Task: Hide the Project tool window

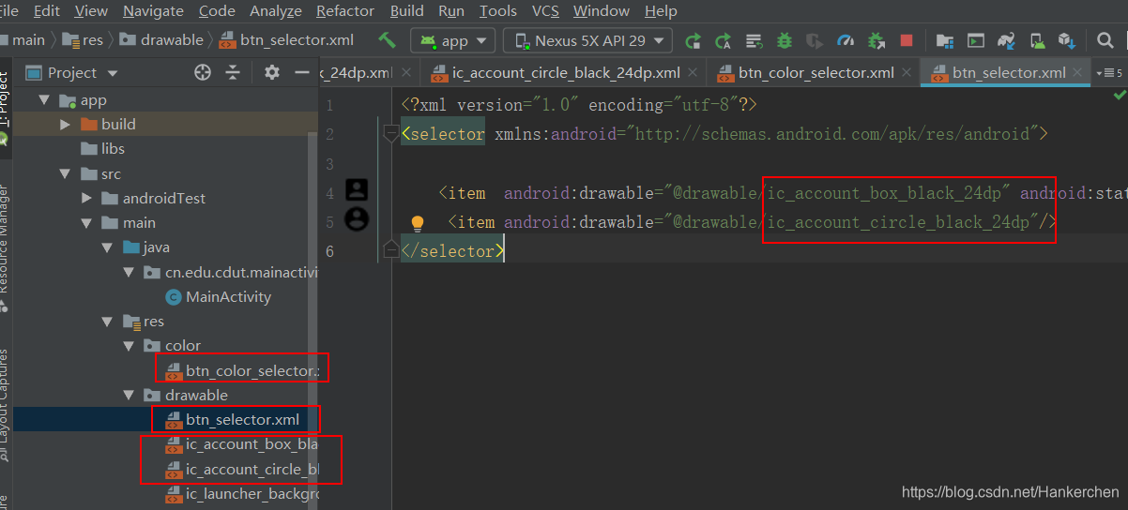Action: 301,72
